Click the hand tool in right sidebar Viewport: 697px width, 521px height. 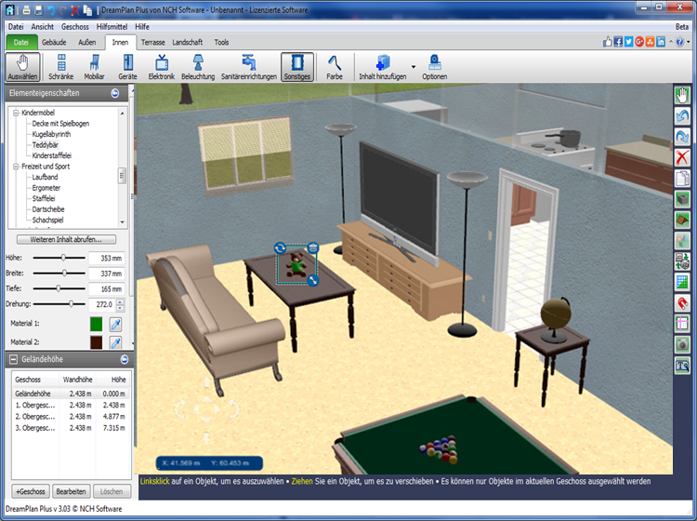coord(682,95)
